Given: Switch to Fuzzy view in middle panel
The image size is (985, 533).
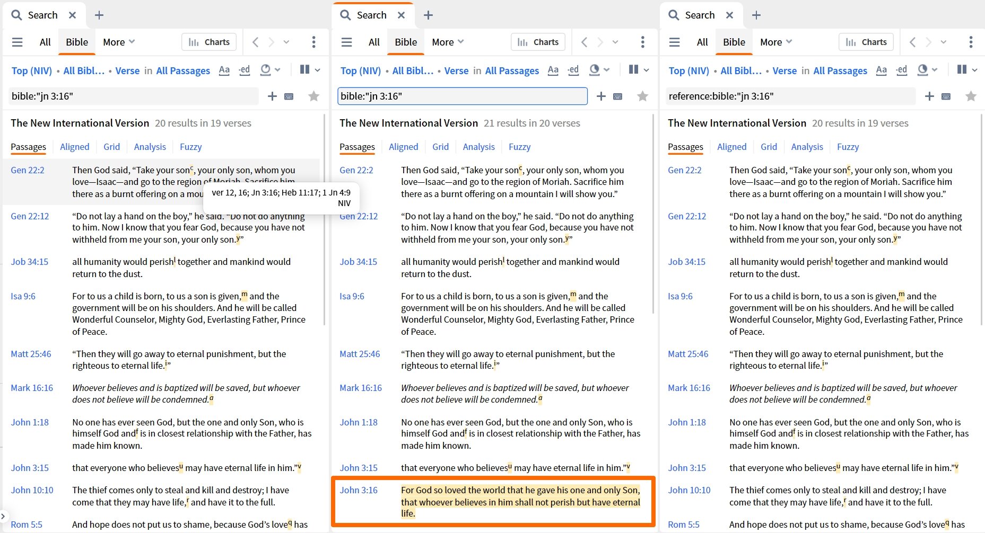Looking at the screenshot, I should [x=520, y=147].
